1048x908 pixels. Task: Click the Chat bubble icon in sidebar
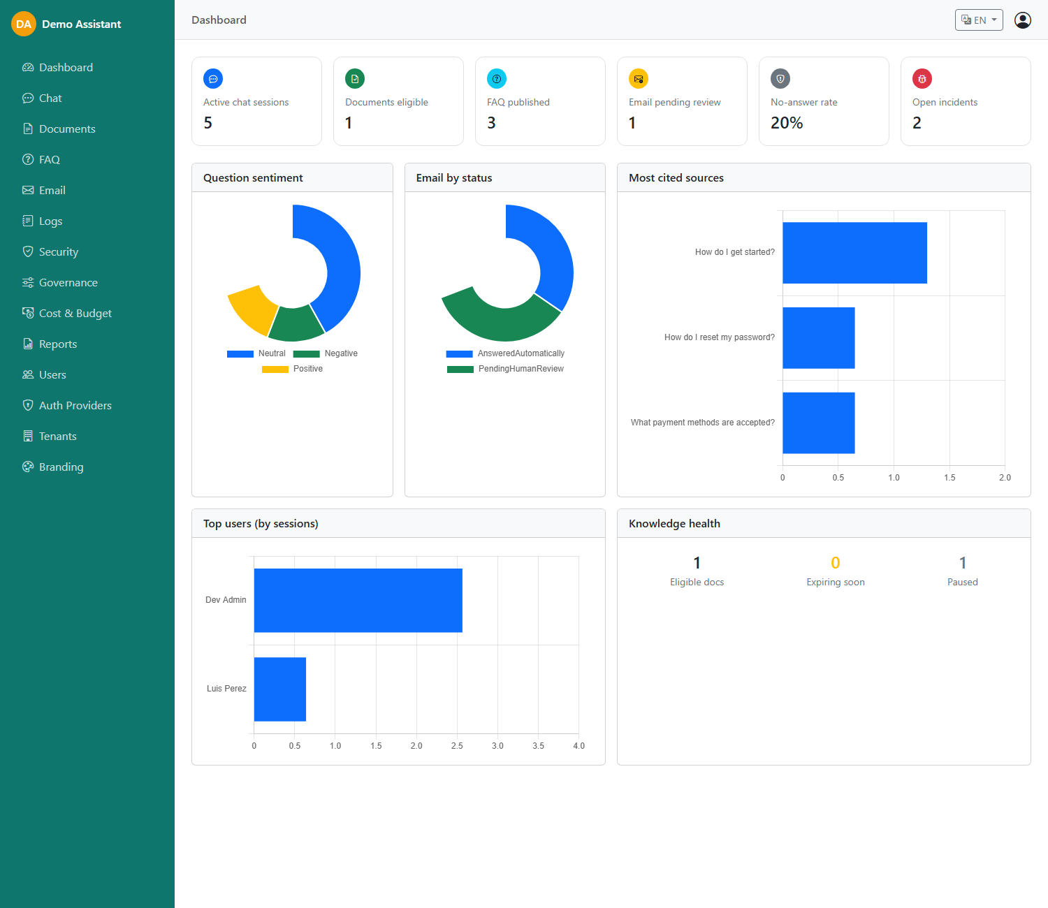click(28, 98)
